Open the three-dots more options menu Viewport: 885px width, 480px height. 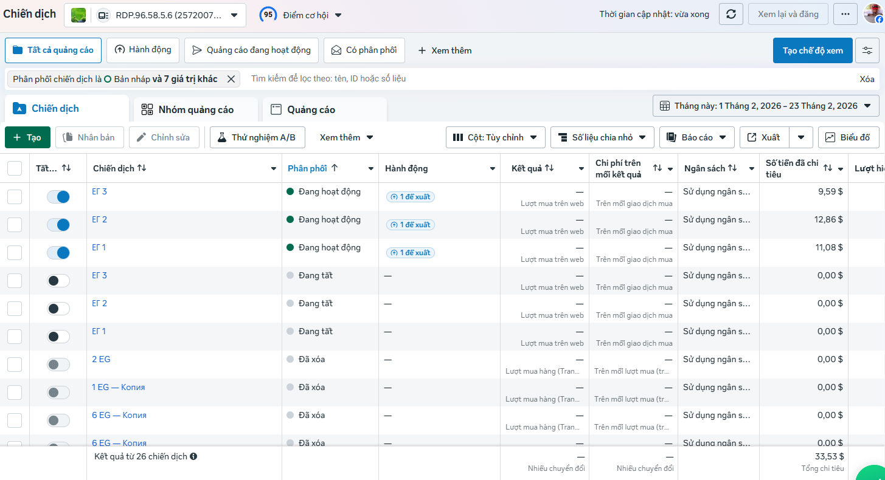tap(845, 14)
